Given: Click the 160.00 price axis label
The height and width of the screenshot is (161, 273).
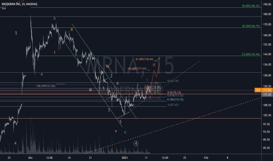Looking at the screenshot, I should (267, 35).
